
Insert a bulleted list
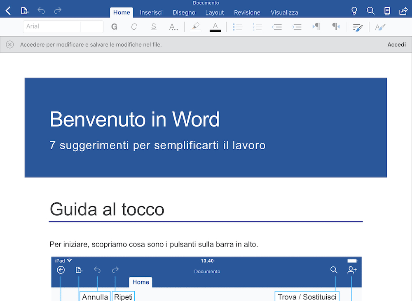click(237, 27)
